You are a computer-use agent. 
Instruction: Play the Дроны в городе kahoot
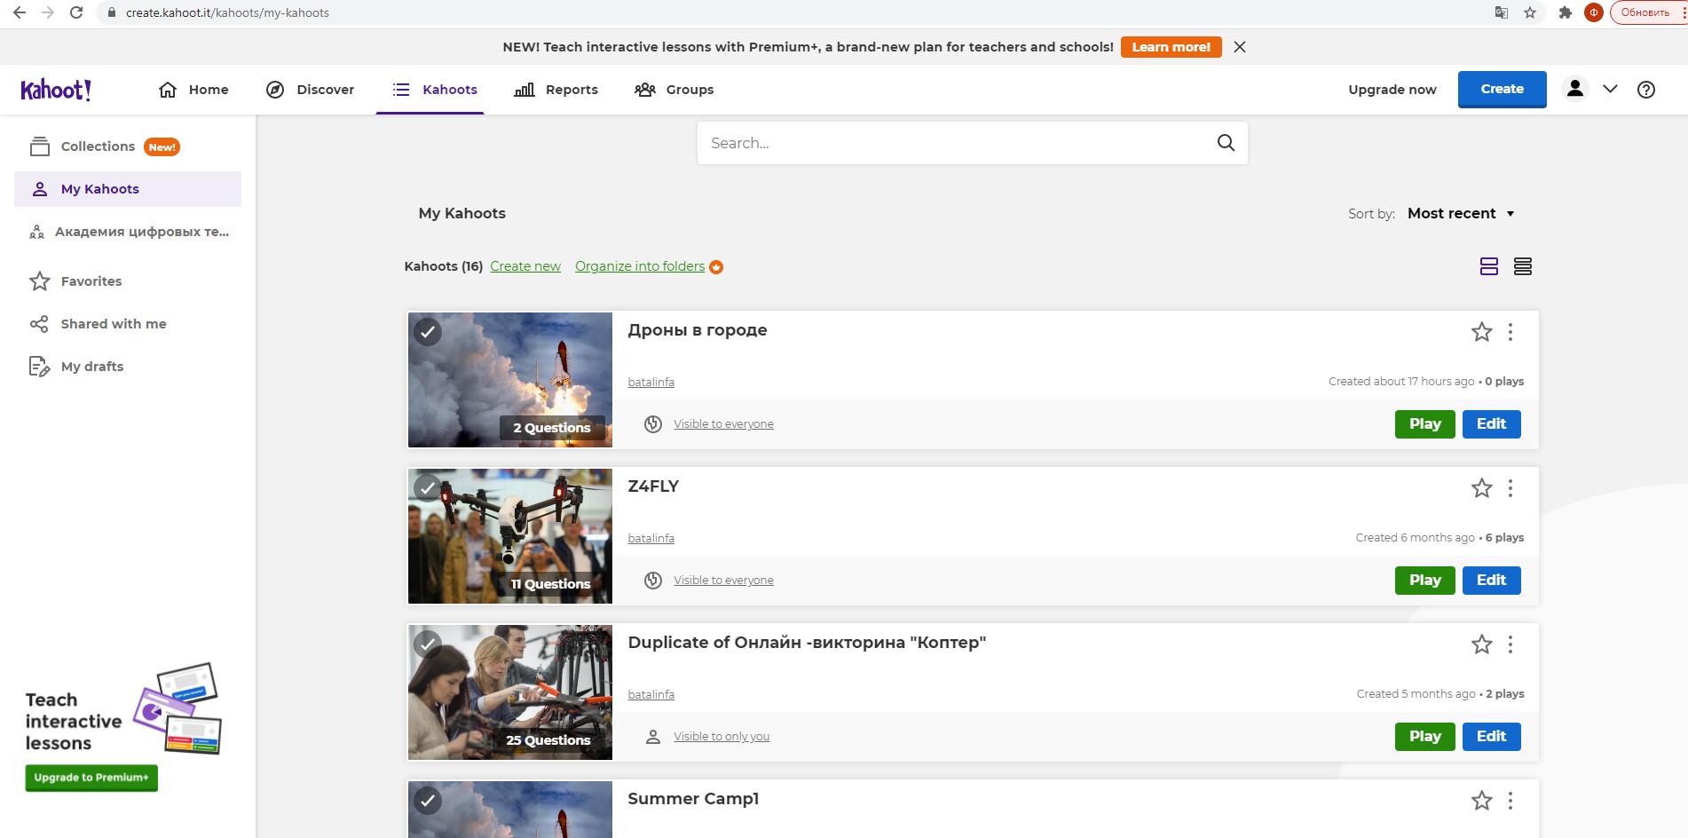point(1424,424)
